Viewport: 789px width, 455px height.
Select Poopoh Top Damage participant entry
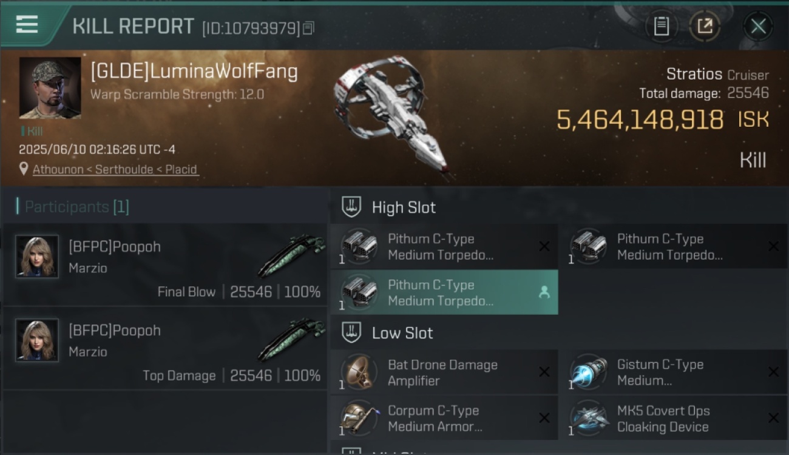click(x=165, y=348)
